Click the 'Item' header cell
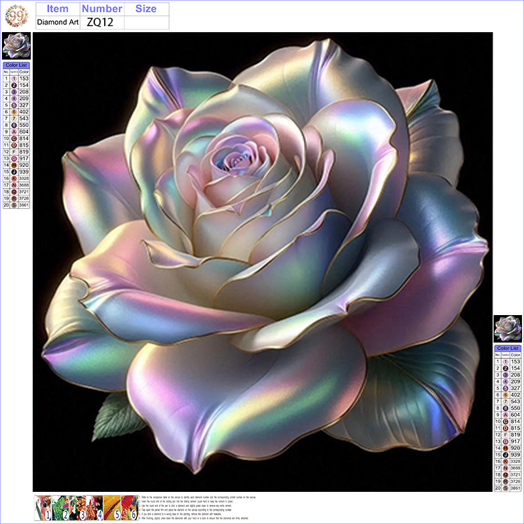This screenshot has width=524, height=524. [x=58, y=9]
